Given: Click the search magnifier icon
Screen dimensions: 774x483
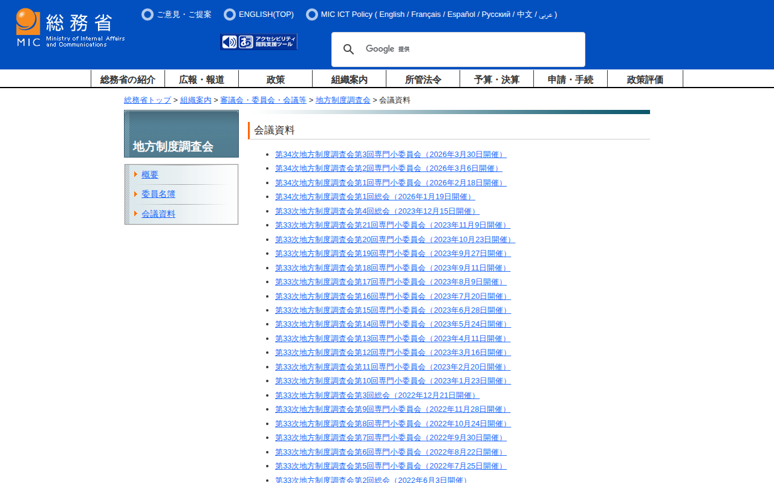Looking at the screenshot, I should (x=349, y=50).
